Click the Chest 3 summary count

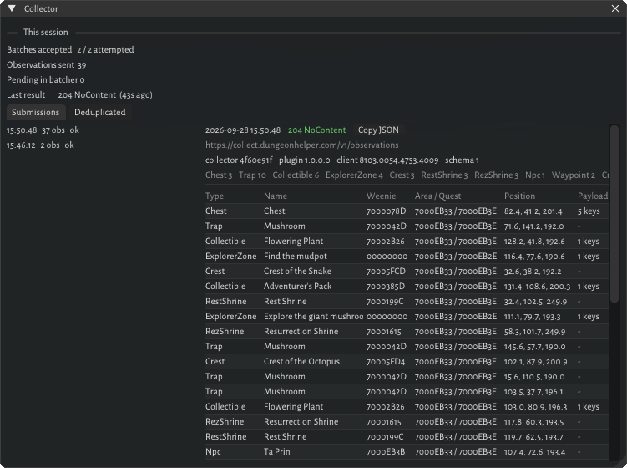(219, 175)
